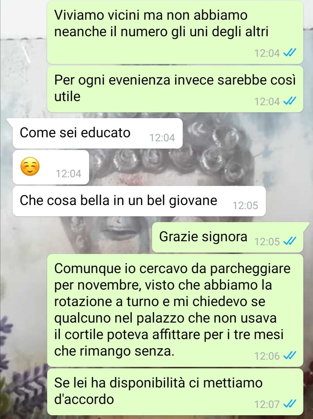This screenshot has width=313, height=419.
Task: Tap the 12:07 timestamp on last message
Action: tap(267, 404)
